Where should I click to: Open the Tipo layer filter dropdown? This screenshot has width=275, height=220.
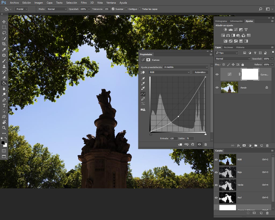click(227, 53)
